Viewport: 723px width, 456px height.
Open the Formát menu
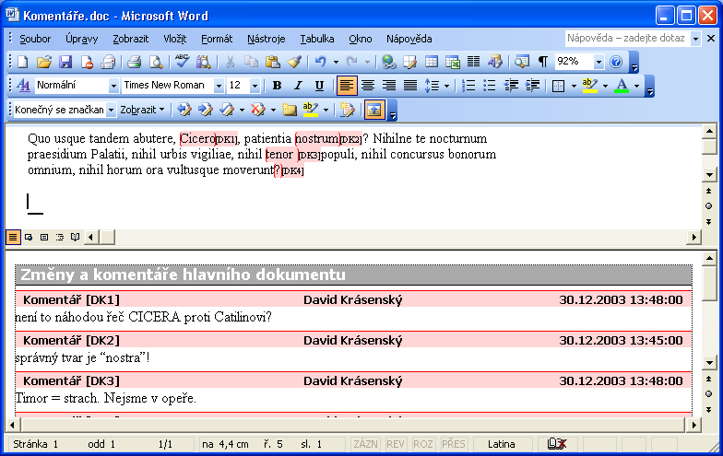[x=217, y=39]
